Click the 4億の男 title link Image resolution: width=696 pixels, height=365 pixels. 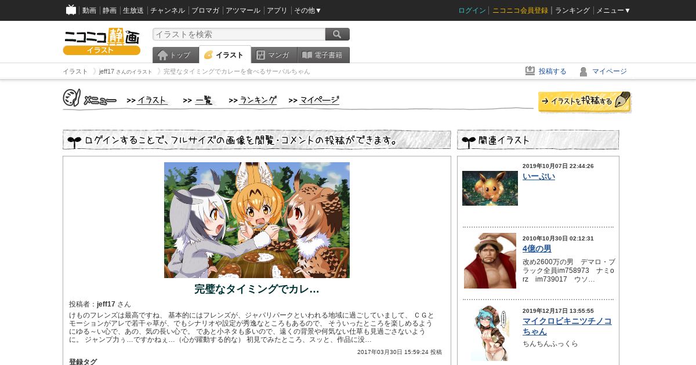coord(537,249)
